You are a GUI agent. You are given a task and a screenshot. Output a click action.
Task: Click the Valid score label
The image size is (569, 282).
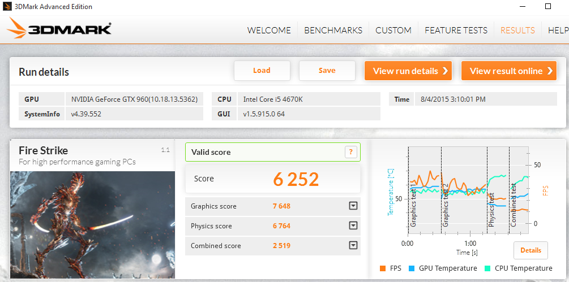[x=211, y=152]
